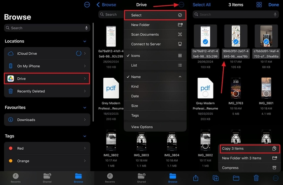
Task: Tap the Share icon in bottom toolbar
Action: [x=196, y=178]
